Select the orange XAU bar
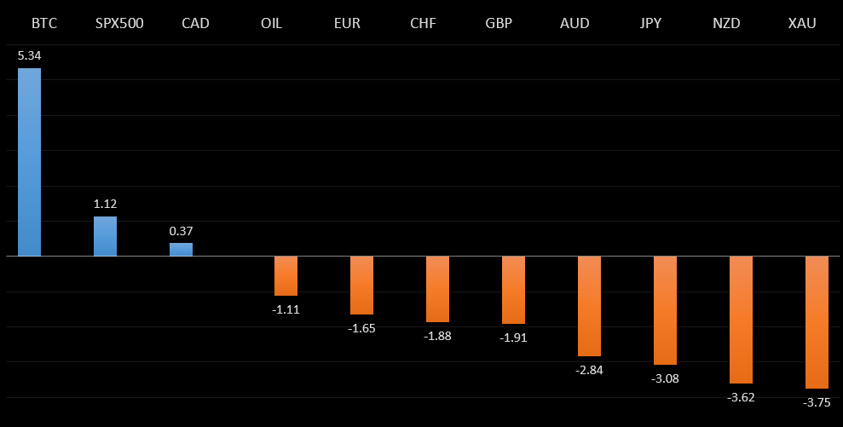This screenshot has height=427, width=843. pyautogui.click(x=817, y=321)
